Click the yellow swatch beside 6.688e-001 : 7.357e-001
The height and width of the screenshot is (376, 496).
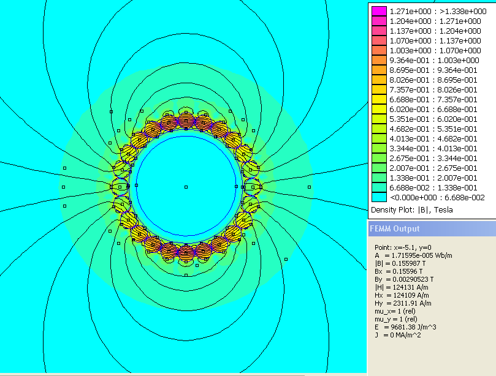(379, 99)
